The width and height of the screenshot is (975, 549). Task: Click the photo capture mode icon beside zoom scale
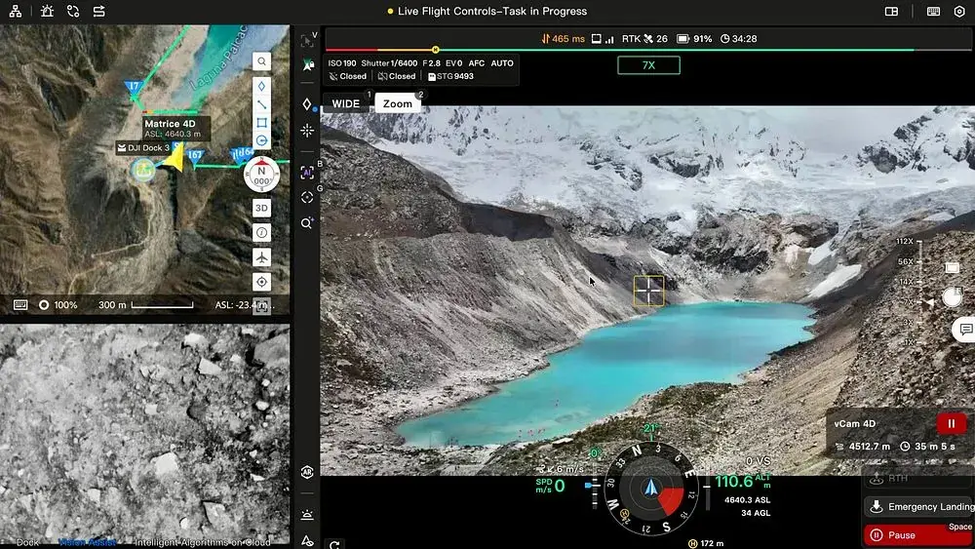click(x=952, y=268)
